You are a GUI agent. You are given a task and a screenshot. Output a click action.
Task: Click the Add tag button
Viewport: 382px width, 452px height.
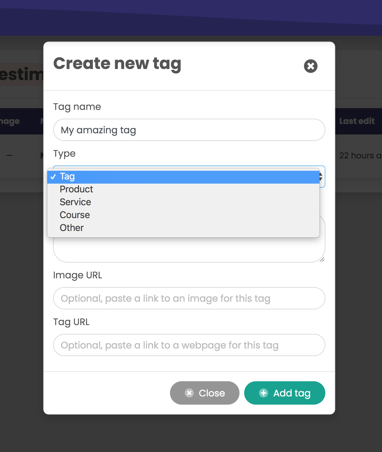coord(285,393)
